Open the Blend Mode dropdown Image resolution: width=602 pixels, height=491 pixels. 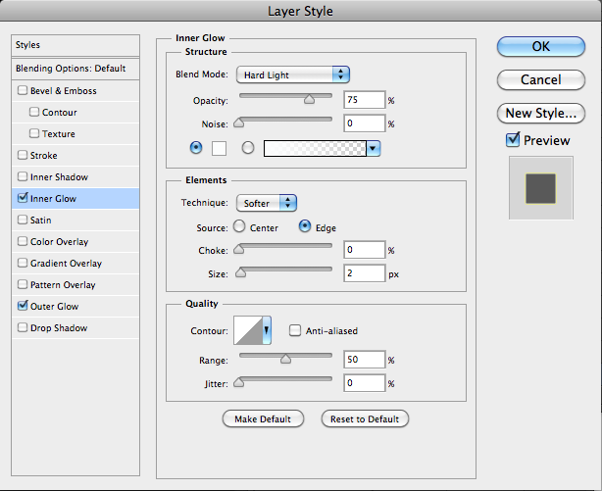pyautogui.click(x=293, y=74)
